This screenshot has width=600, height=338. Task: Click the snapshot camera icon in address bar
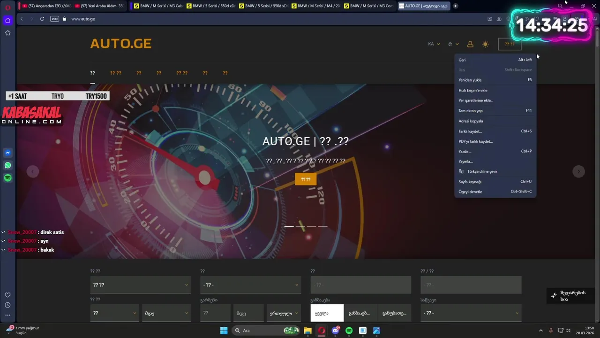499,19
